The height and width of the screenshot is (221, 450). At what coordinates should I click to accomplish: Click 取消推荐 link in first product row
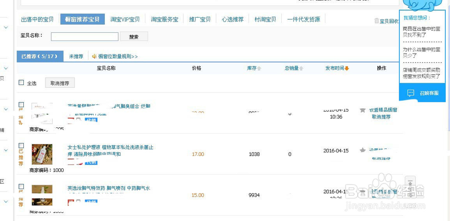(381, 117)
